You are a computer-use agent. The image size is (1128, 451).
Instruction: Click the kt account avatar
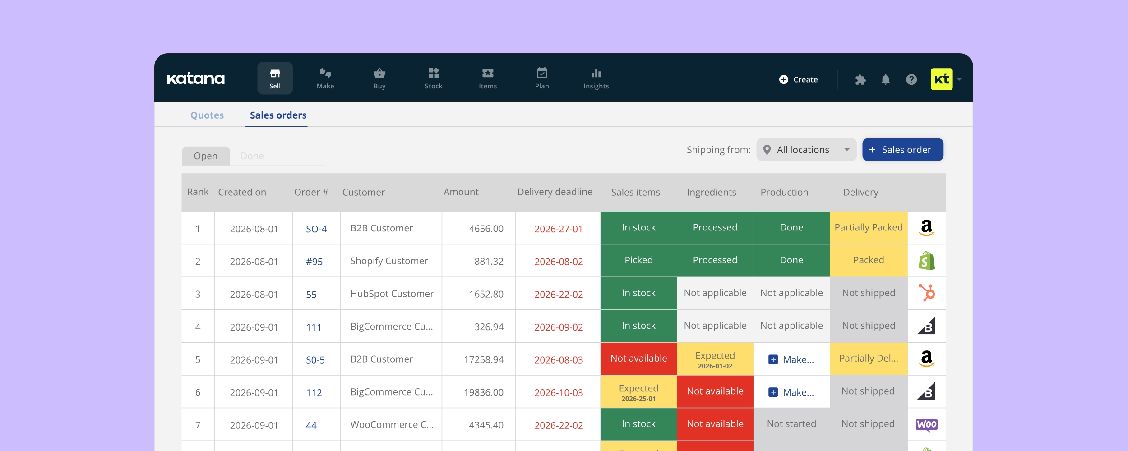[x=942, y=79]
